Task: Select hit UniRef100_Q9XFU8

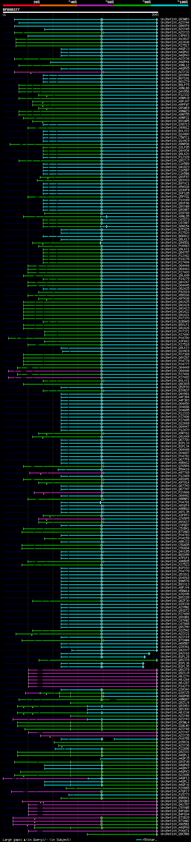Action: click(175, 762)
